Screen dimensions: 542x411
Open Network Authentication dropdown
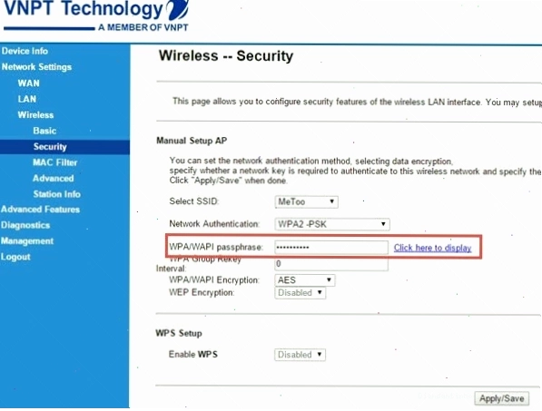coord(332,224)
